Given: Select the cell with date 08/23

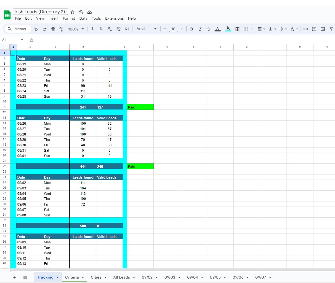Looking at the screenshot, I should click(29, 86).
